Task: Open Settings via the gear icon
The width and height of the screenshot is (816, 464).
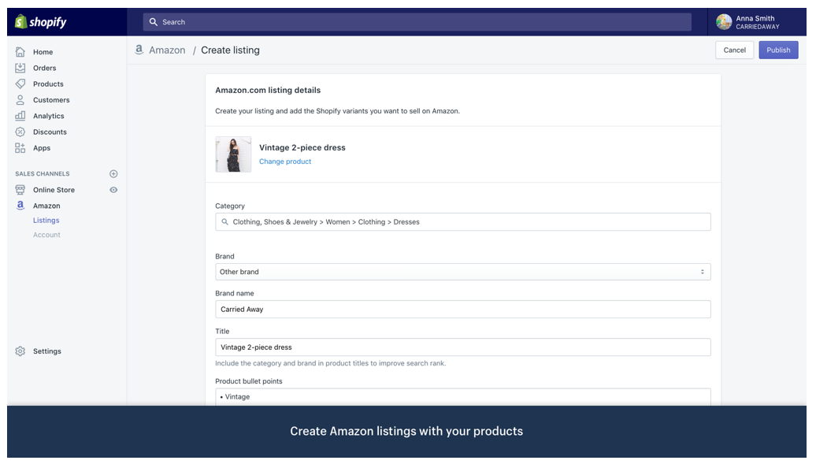Action: 20,351
